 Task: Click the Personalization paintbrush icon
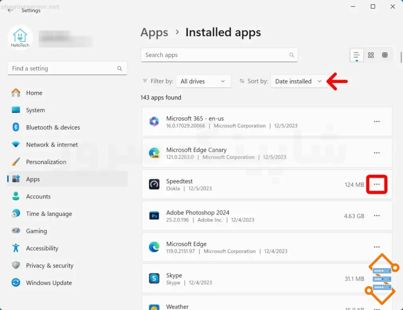pos(16,161)
